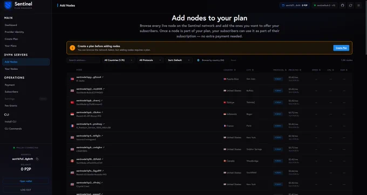Select Add Nodes in sidebar
The width and height of the screenshot is (367, 195).
[26, 62]
